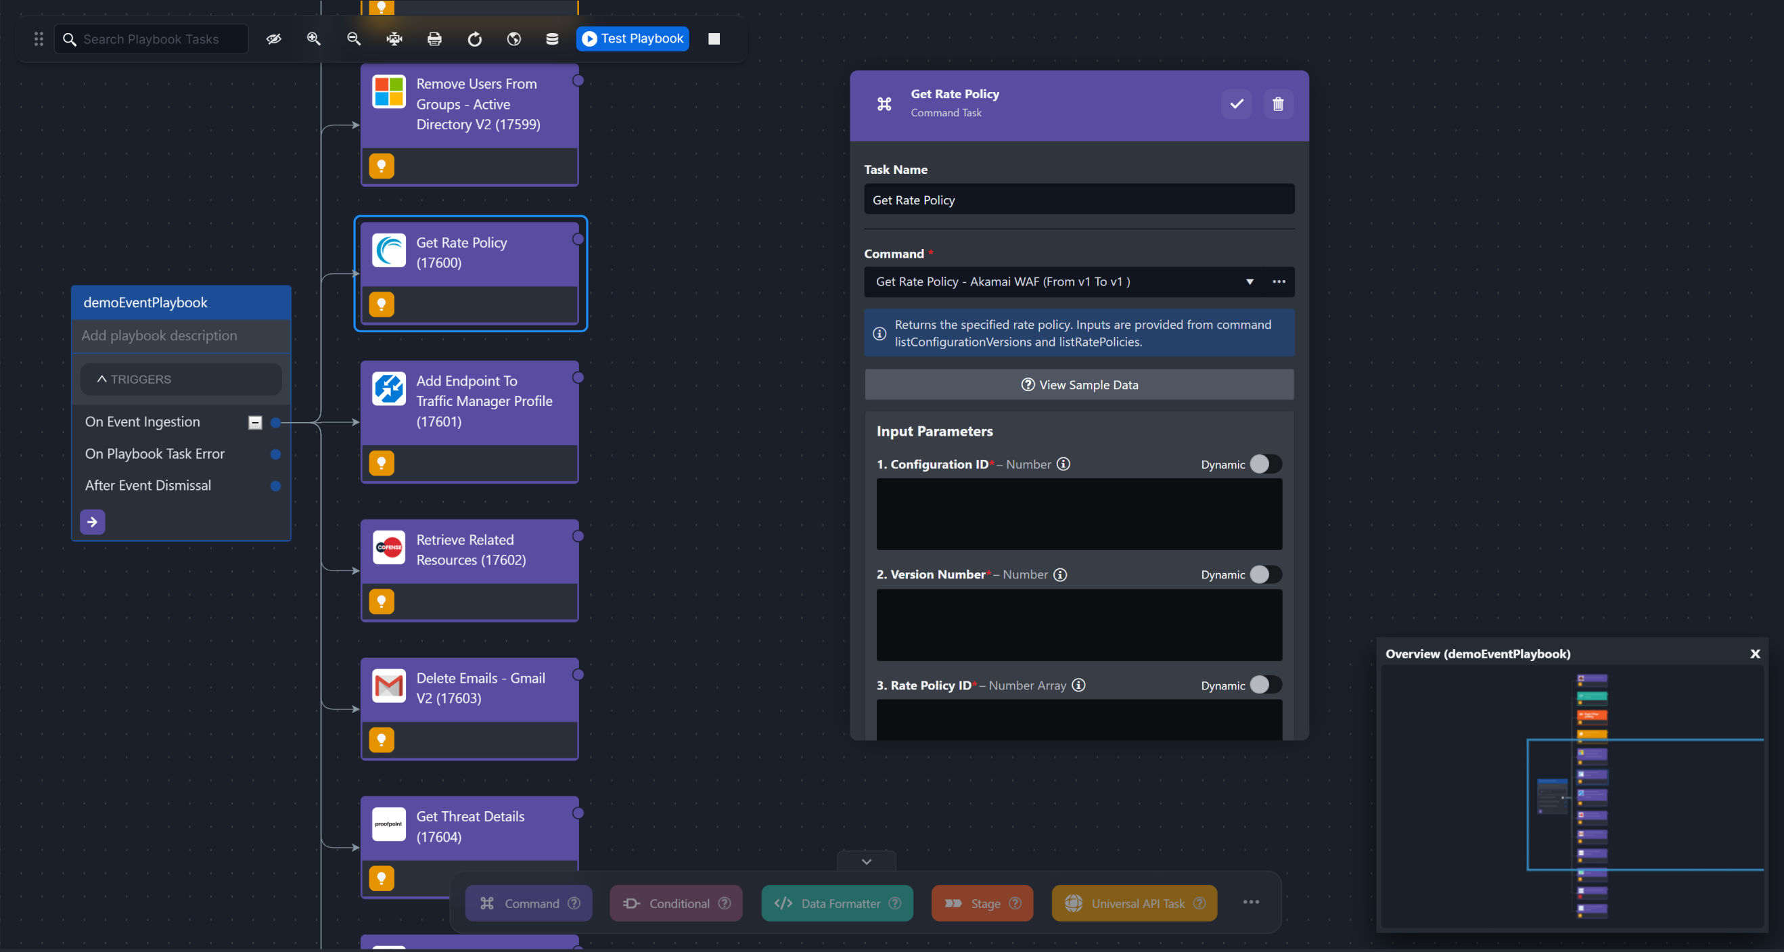The width and height of the screenshot is (1784, 952).
Task: Select the Data Formatter task type
Action: pos(837,903)
